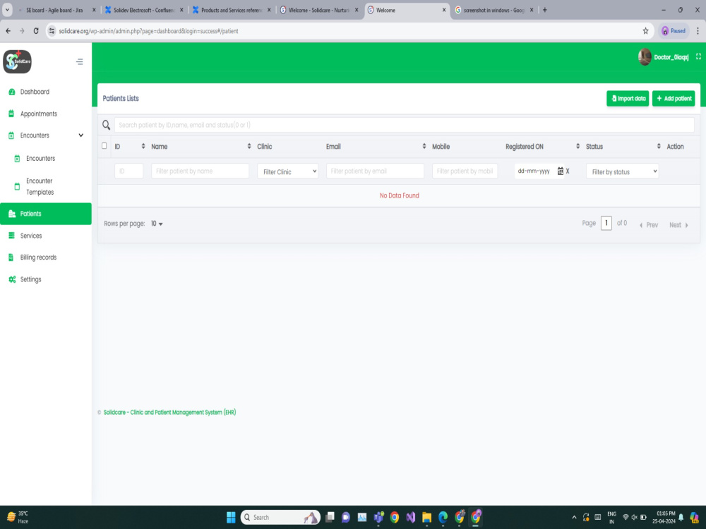Open Microsoft Edge from taskbar
This screenshot has width=706, height=529.
pos(443,517)
